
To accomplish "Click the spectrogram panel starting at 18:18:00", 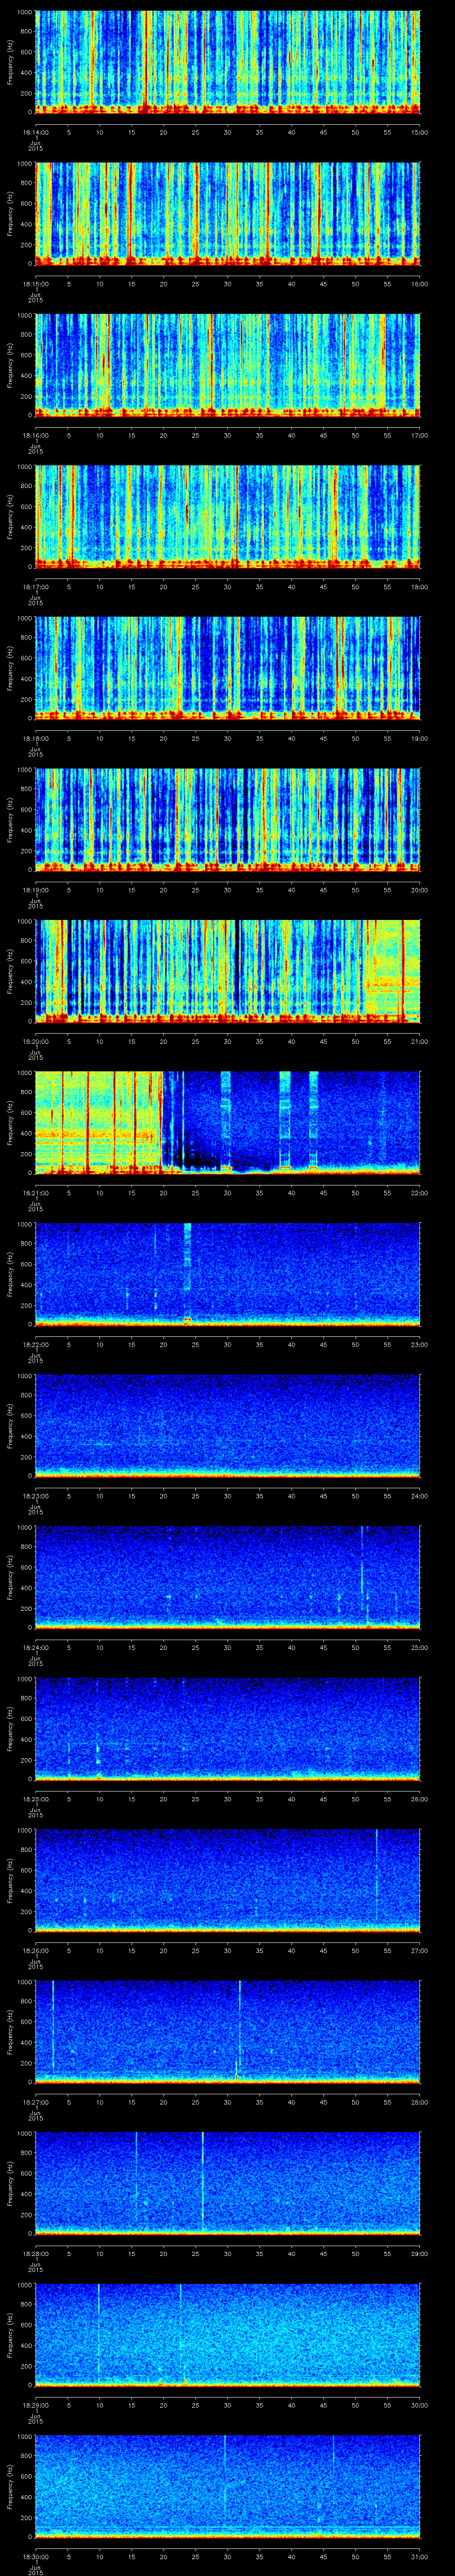I will tap(228, 669).
